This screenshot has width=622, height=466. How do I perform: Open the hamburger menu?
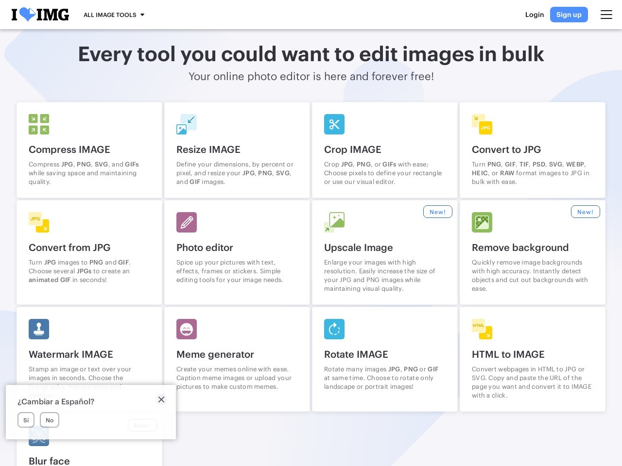pyautogui.click(x=606, y=15)
